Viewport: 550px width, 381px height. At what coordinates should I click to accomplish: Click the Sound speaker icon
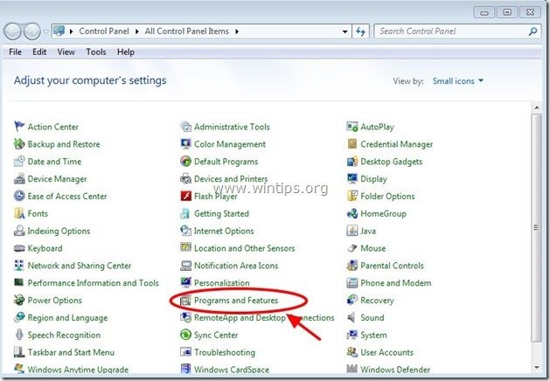coord(352,318)
